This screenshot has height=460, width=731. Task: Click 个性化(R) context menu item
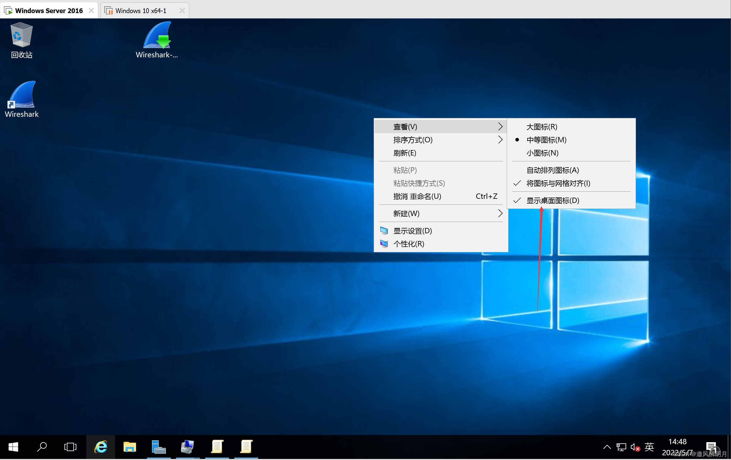(x=408, y=244)
